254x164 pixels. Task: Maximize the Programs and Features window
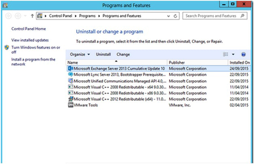233,4
